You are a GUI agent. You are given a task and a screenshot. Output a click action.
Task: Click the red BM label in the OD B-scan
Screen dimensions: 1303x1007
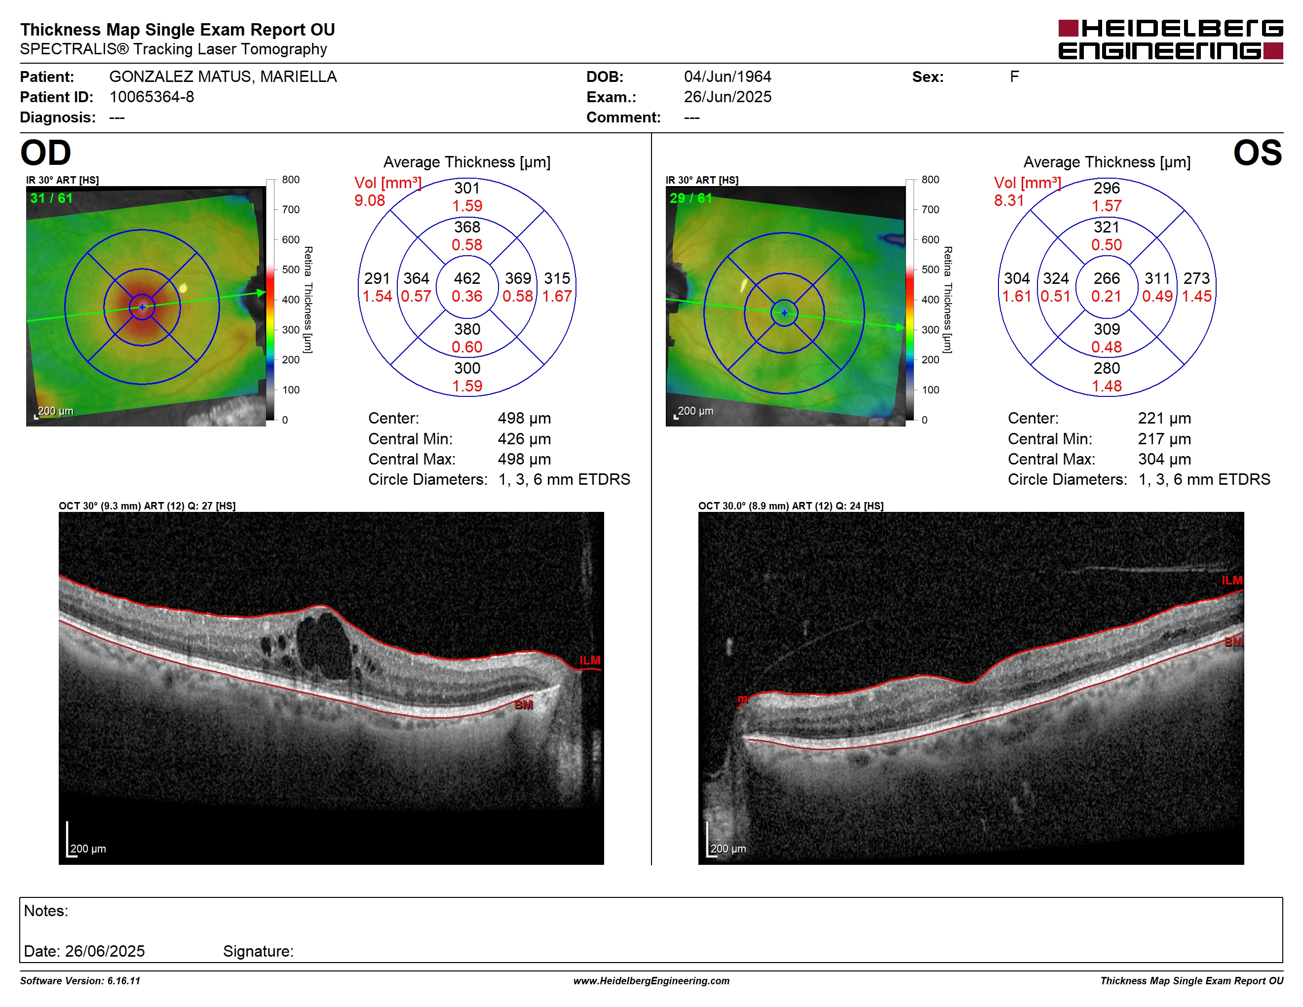click(523, 704)
